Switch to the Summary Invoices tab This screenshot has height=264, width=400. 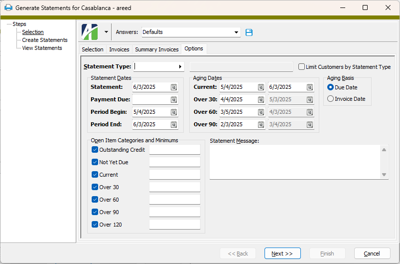point(156,49)
